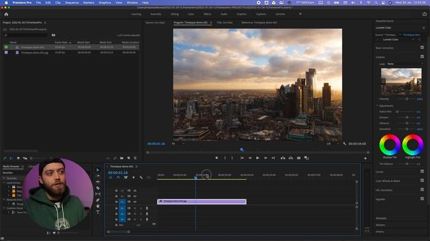Screen dimensions: 430x241
Task: Collapse the Adjustments section
Action: pos(378,106)
